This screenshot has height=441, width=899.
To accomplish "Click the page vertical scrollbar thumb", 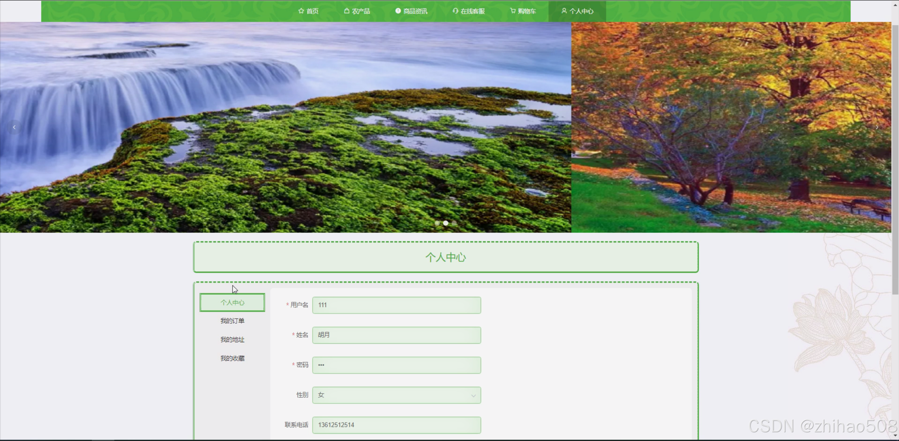I will tap(895, 160).
